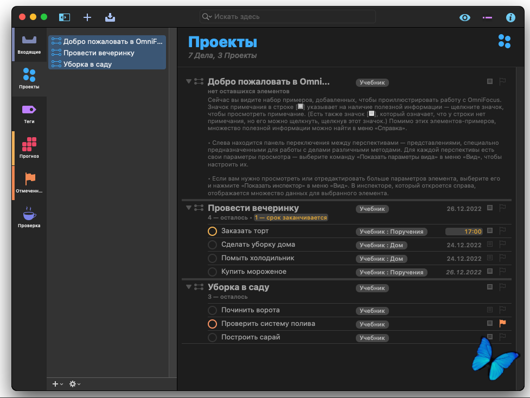Open note icon for Проверить систему полива
This screenshot has width=530, height=398.
(489, 323)
